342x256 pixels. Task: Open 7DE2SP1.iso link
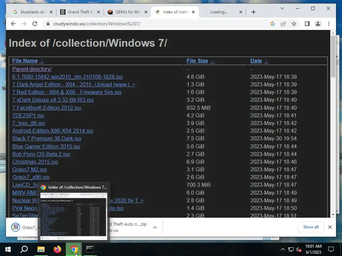[28, 115]
